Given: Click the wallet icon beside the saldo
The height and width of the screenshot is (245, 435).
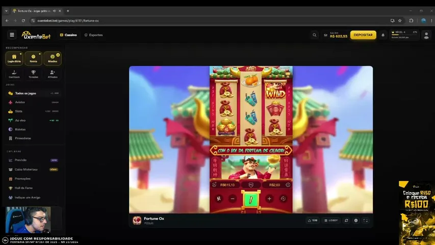Looking at the screenshot, I should click(x=326, y=35).
